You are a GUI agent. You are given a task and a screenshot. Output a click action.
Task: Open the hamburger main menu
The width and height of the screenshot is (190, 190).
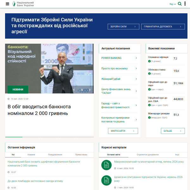(7, 4)
